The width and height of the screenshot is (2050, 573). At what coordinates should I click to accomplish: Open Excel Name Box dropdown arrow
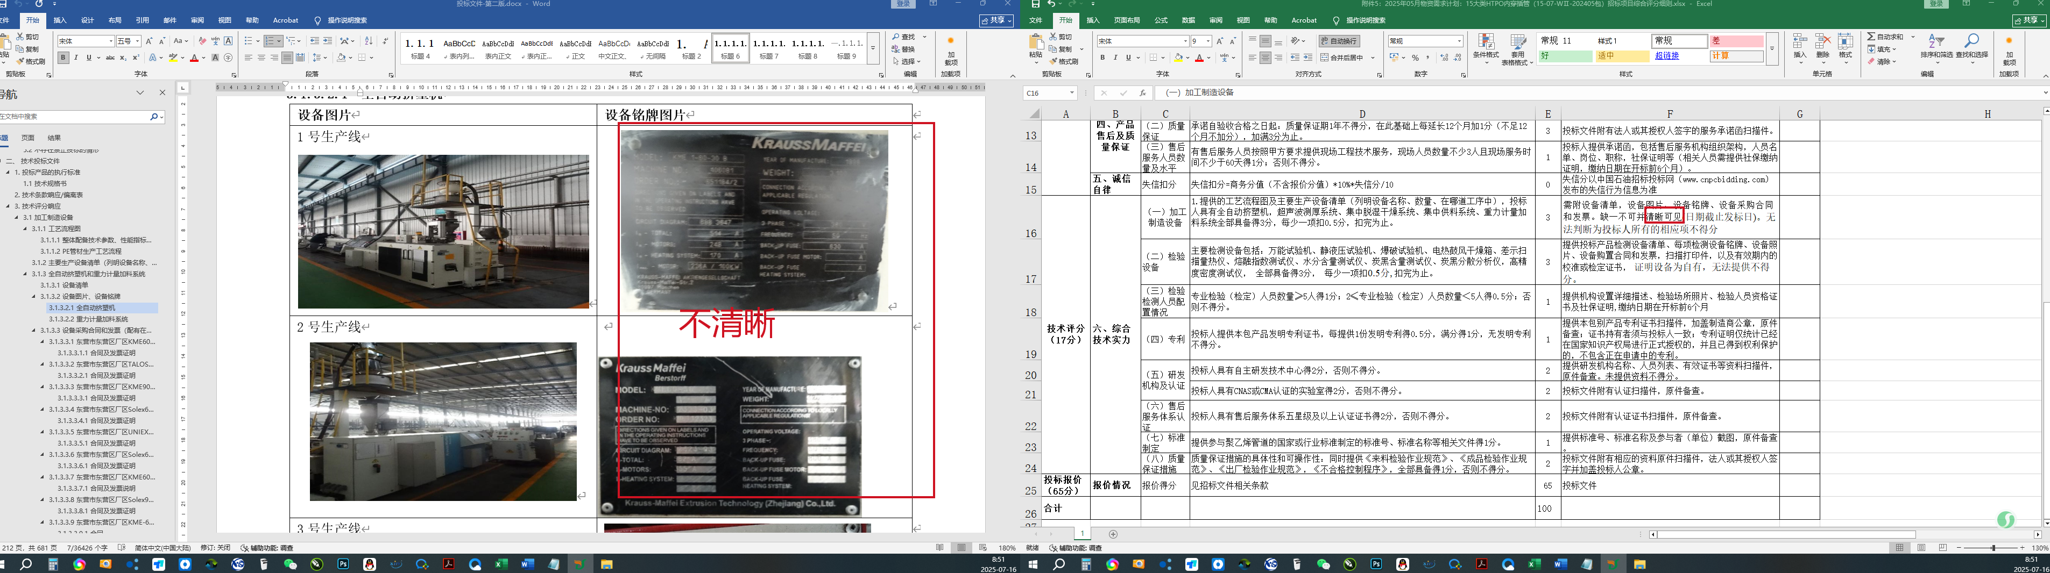pyautogui.click(x=1072, y=93)
